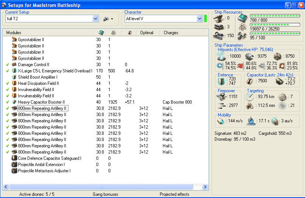The width and height of the screenshot is (305, 198).
Task: Open the setup tools dropdown arrow
Action: 111,19
